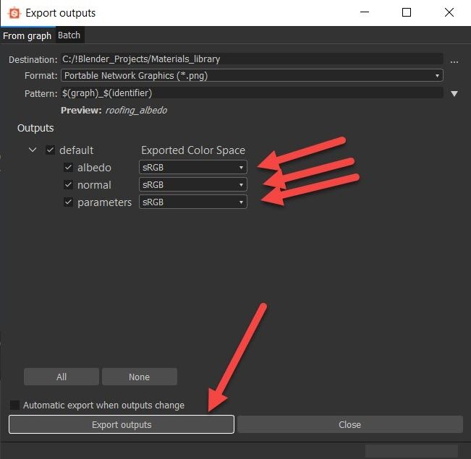The height and width of the screenshot is (459, 471).
Task: Enable Automatic export when outputs change
Action: [14, 406]
